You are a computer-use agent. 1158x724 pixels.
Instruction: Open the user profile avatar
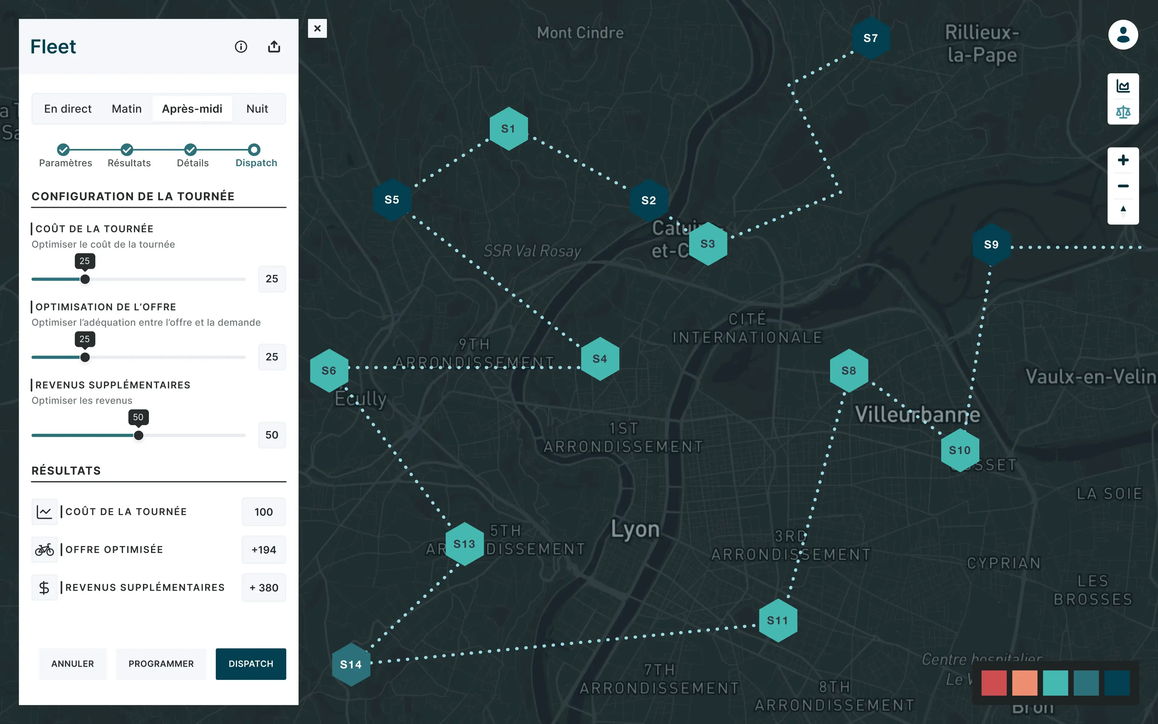[1123, 34]
